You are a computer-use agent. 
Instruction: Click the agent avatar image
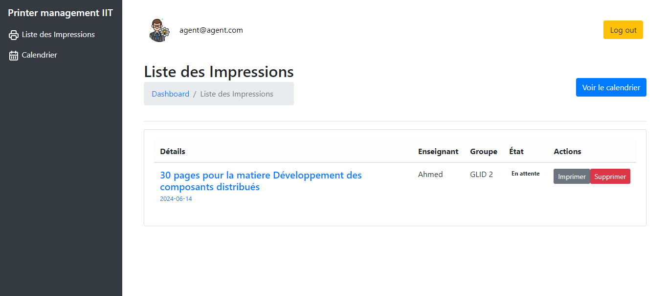coord(158,30)
